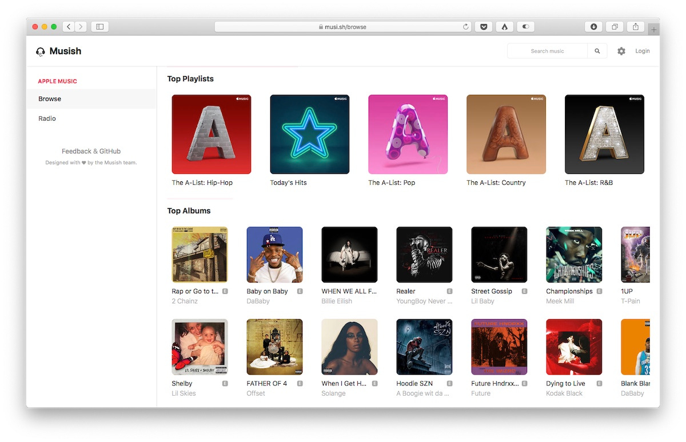Click the Meek Mill artist name
Screen dimensions: 686x442
560,301
